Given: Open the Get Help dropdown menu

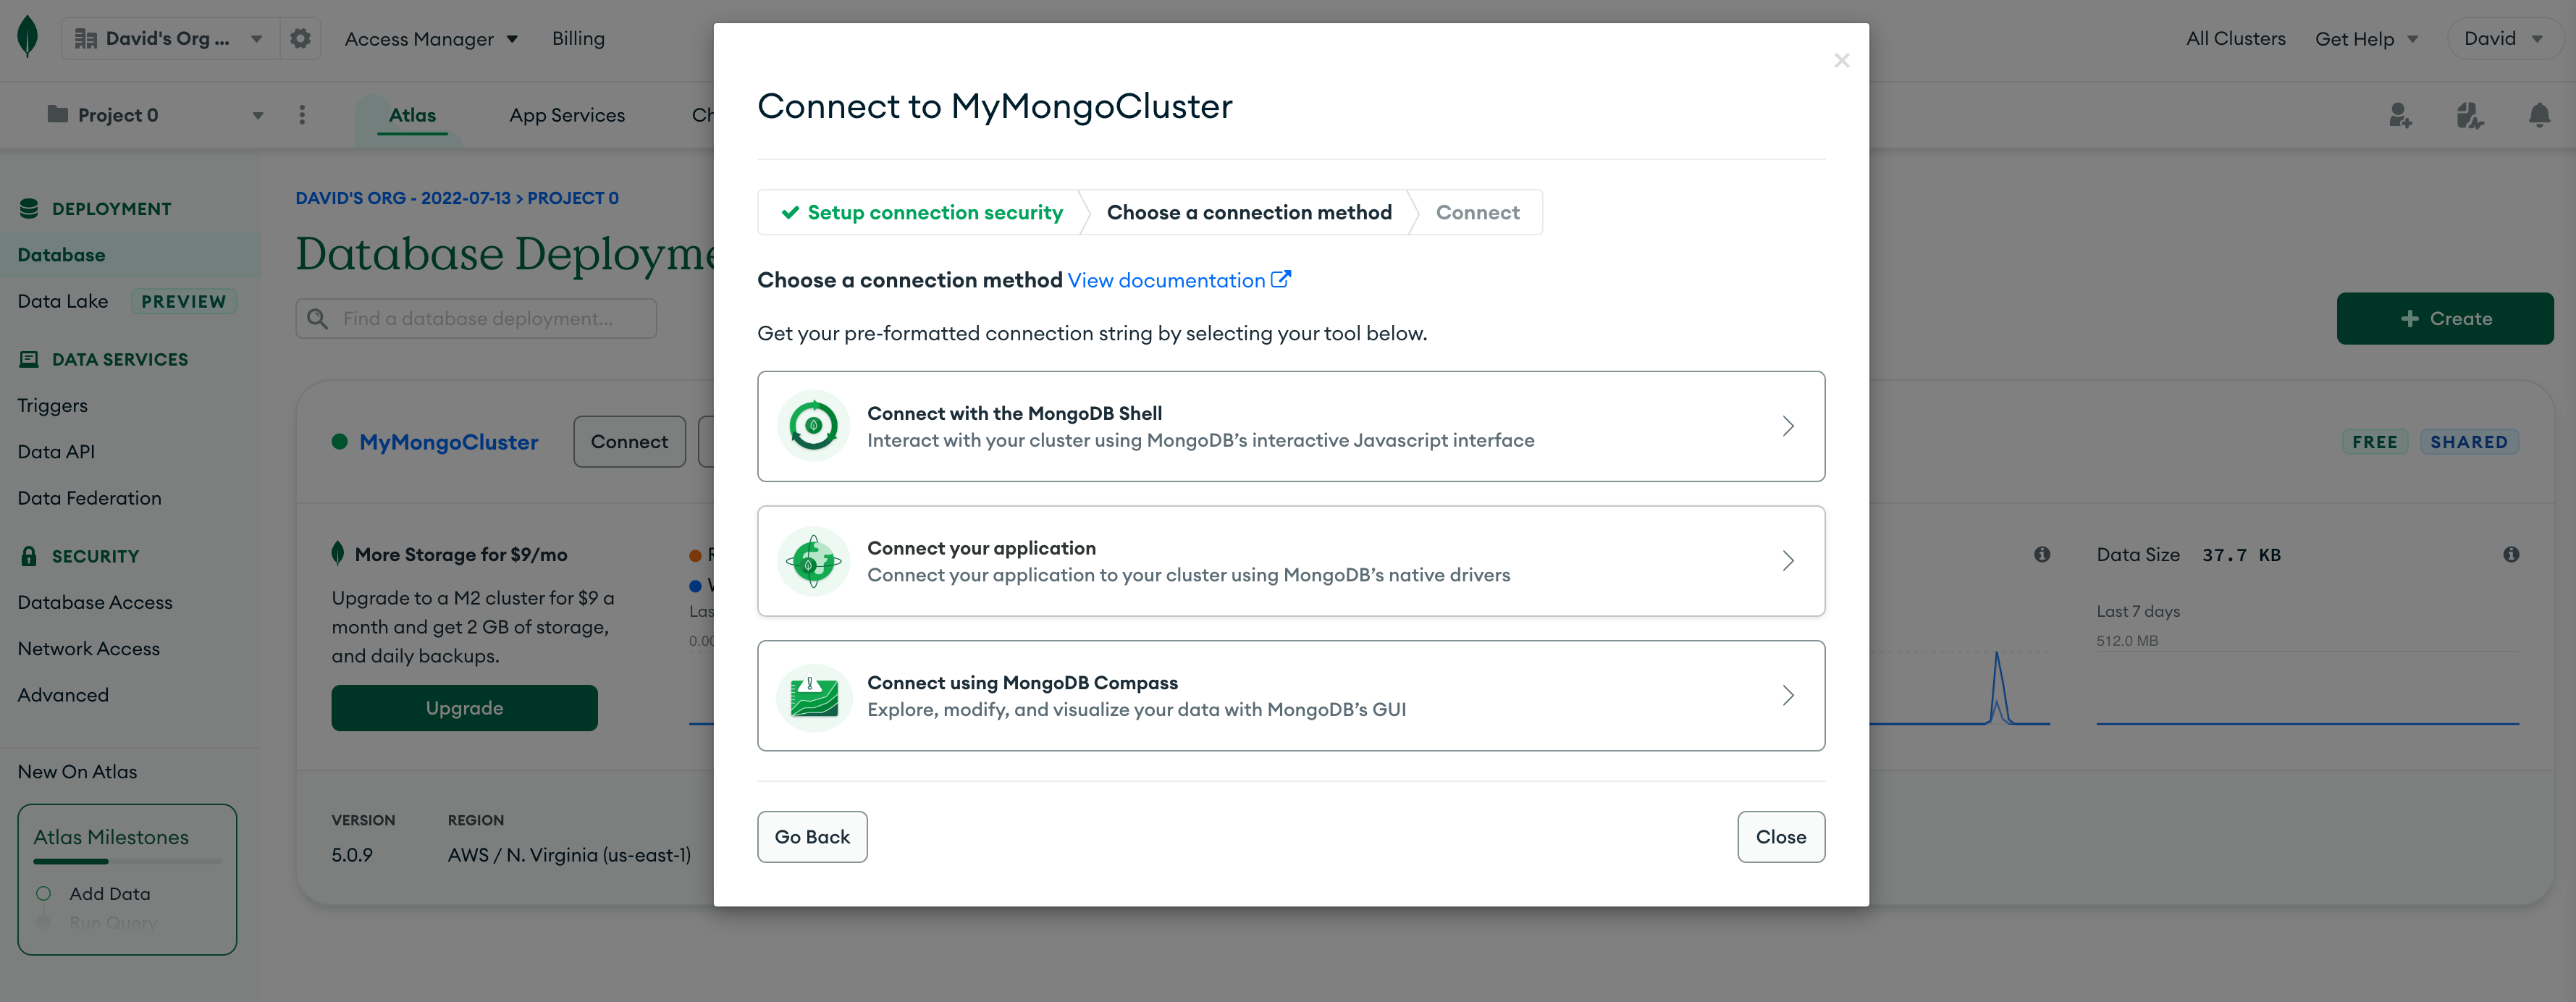Looking at the screenshot, I should click(2366, 39).
